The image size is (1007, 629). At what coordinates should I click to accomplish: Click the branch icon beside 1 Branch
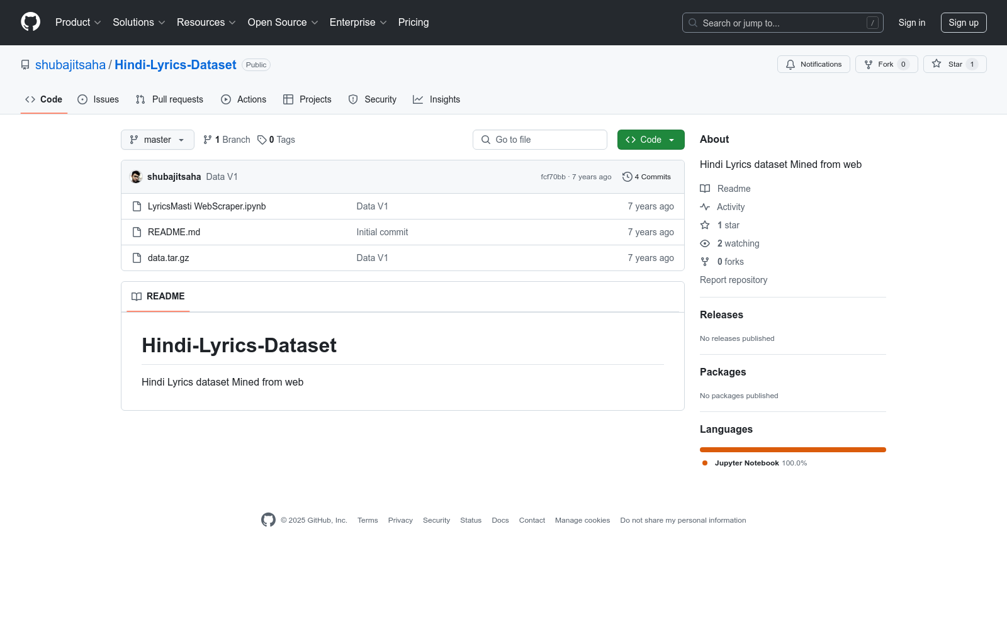[208, 140]
